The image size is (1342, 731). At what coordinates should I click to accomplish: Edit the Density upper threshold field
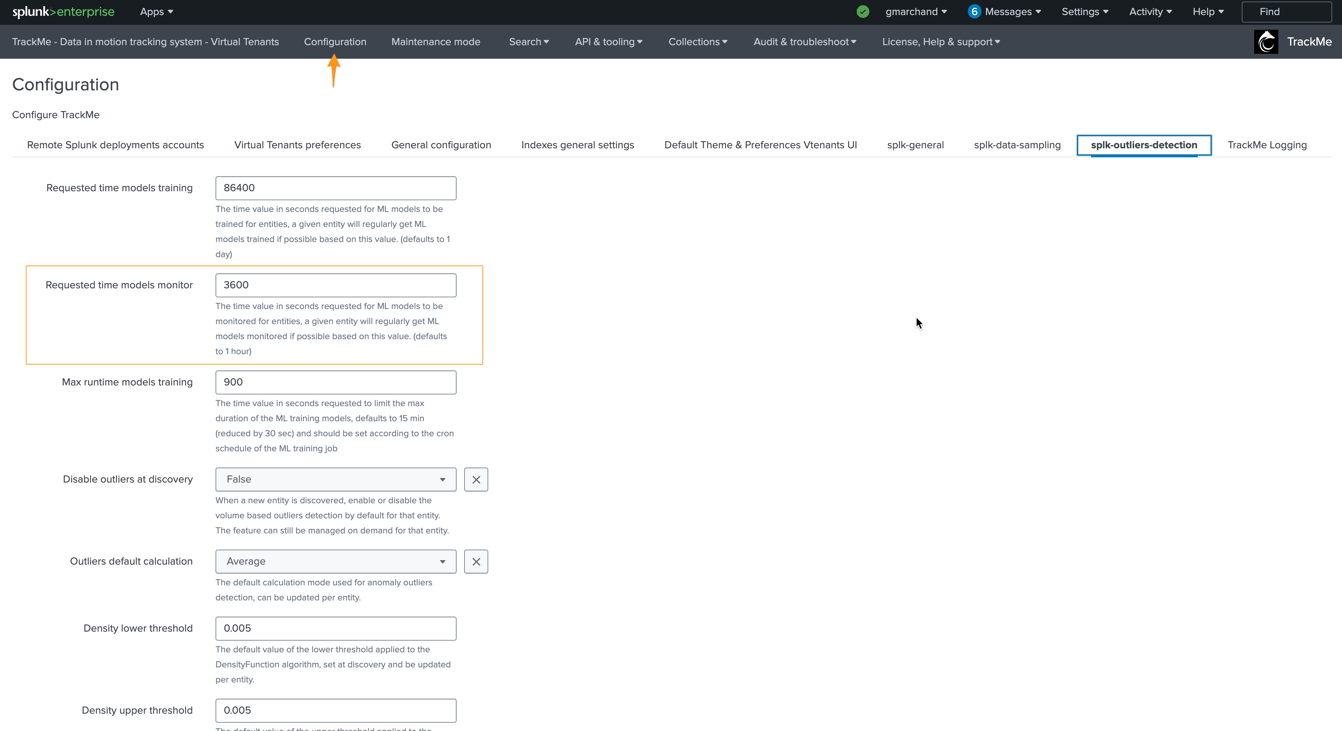pos(336,711)
